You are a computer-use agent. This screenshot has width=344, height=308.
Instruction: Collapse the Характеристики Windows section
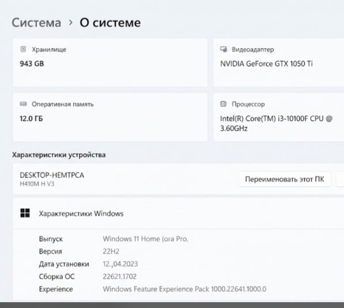[x=178, y=213]
